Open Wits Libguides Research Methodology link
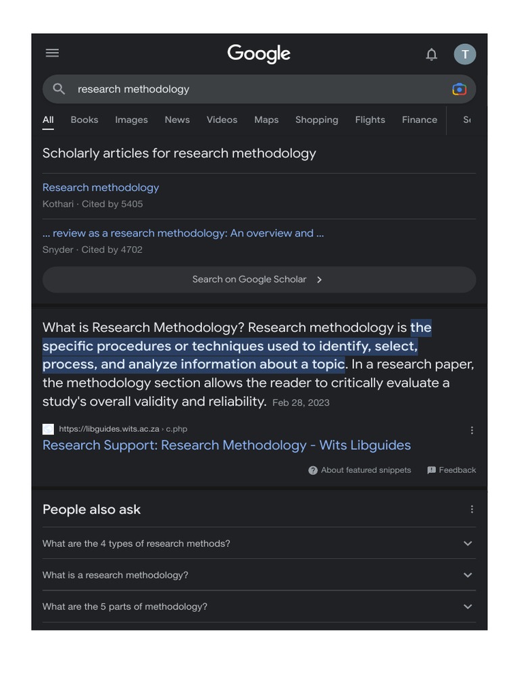This screenshot has height=692, width=519. (x=226, y=445)
